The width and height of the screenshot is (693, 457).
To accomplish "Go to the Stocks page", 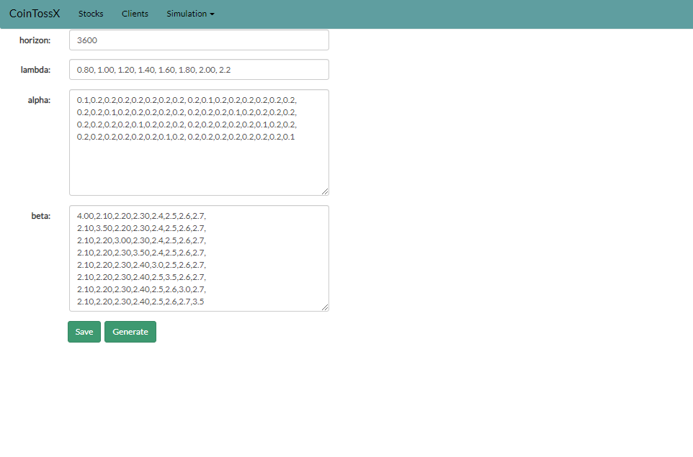I will (x=91, y=14).
